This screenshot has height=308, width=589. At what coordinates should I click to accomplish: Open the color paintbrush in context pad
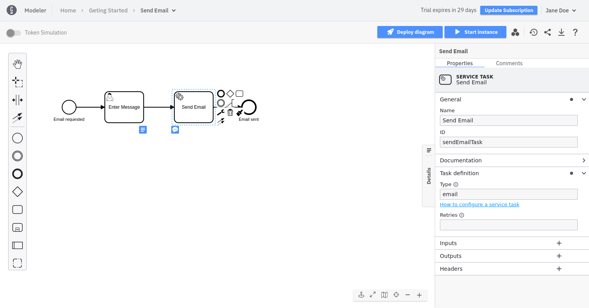240,113
